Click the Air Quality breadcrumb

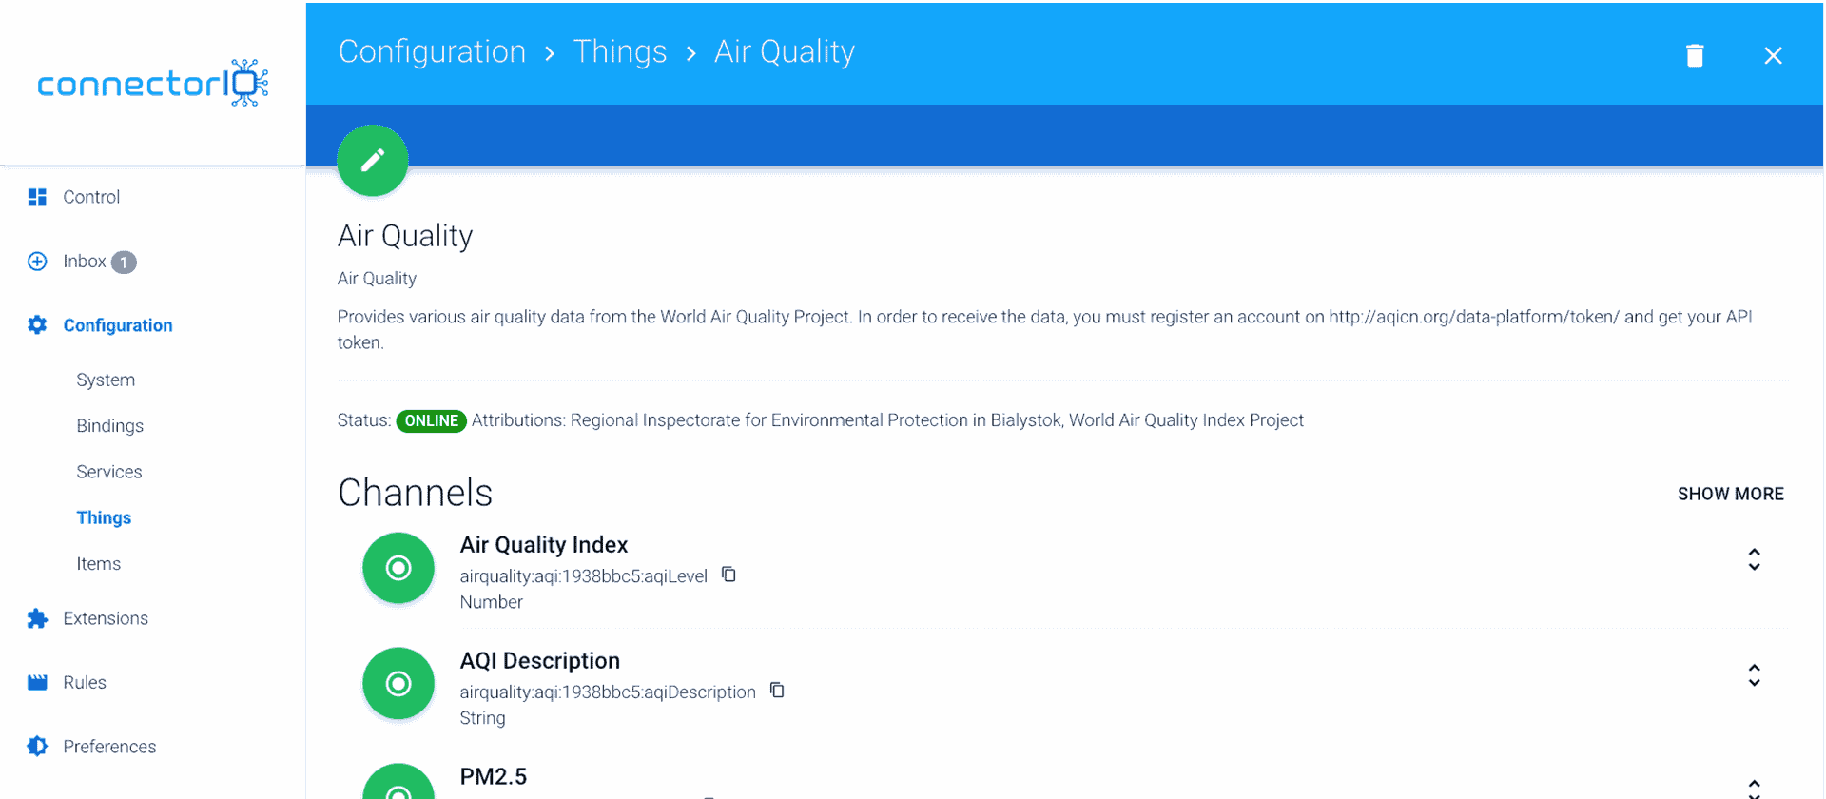pos(785,51)
